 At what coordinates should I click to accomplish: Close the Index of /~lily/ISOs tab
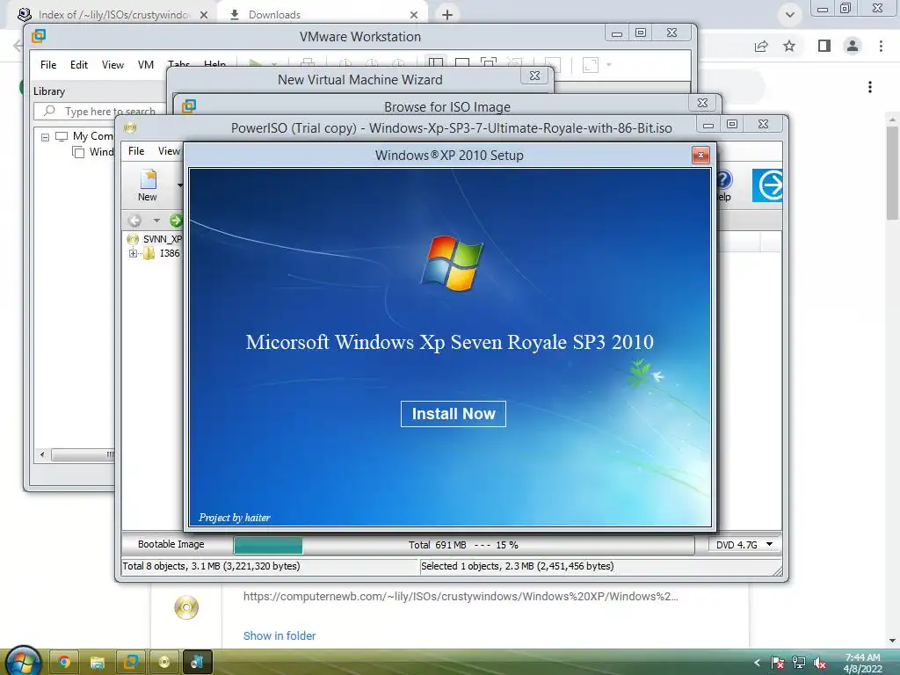pos(203,15)
